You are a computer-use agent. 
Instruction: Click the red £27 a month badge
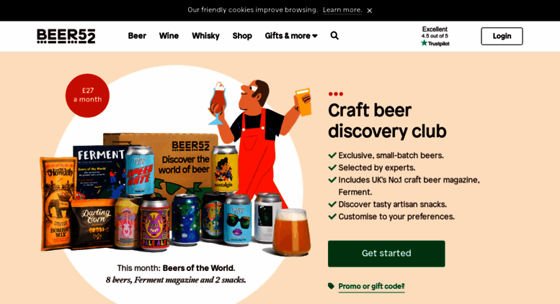point(87,95)
